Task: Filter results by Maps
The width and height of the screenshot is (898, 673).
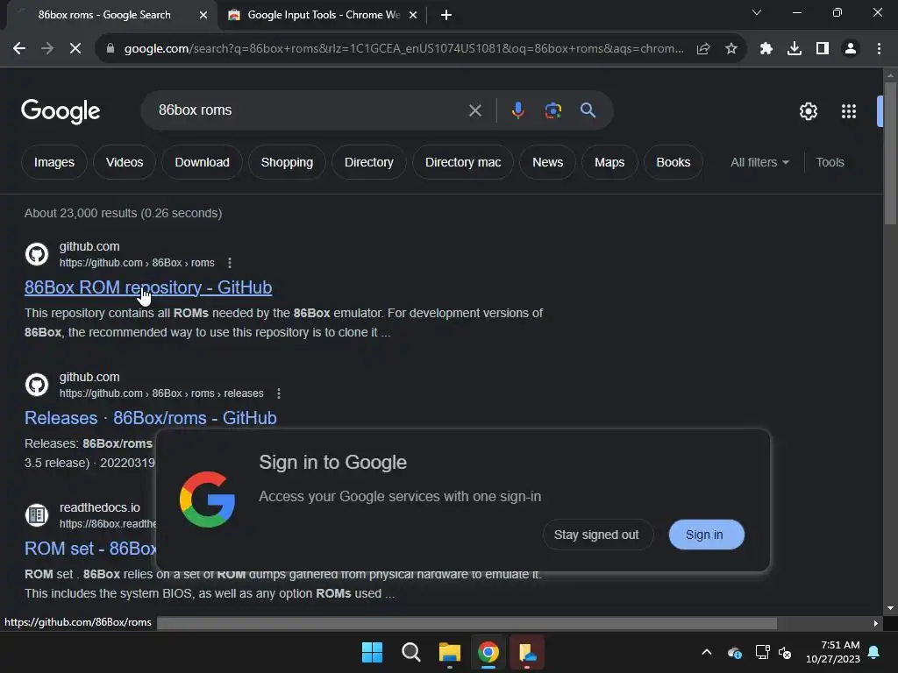Action: (609, 162)
